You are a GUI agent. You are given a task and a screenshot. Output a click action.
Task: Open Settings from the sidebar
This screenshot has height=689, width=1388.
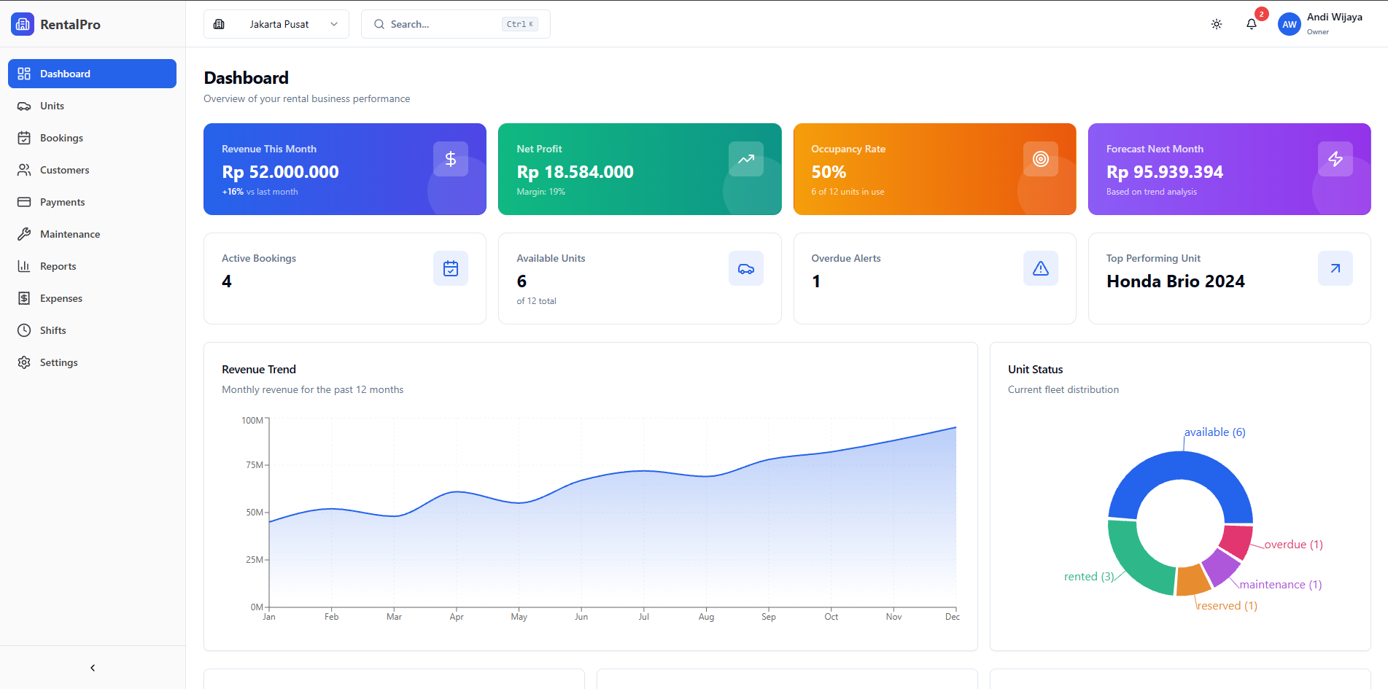pyautogui.click(x=58, y=362)
